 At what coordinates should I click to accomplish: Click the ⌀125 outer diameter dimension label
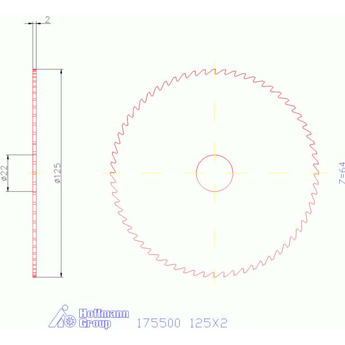57,173
